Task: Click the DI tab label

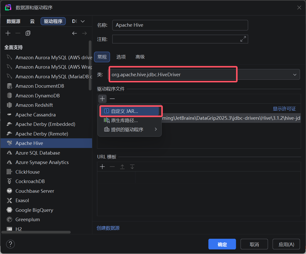Action: click(74, 21)
